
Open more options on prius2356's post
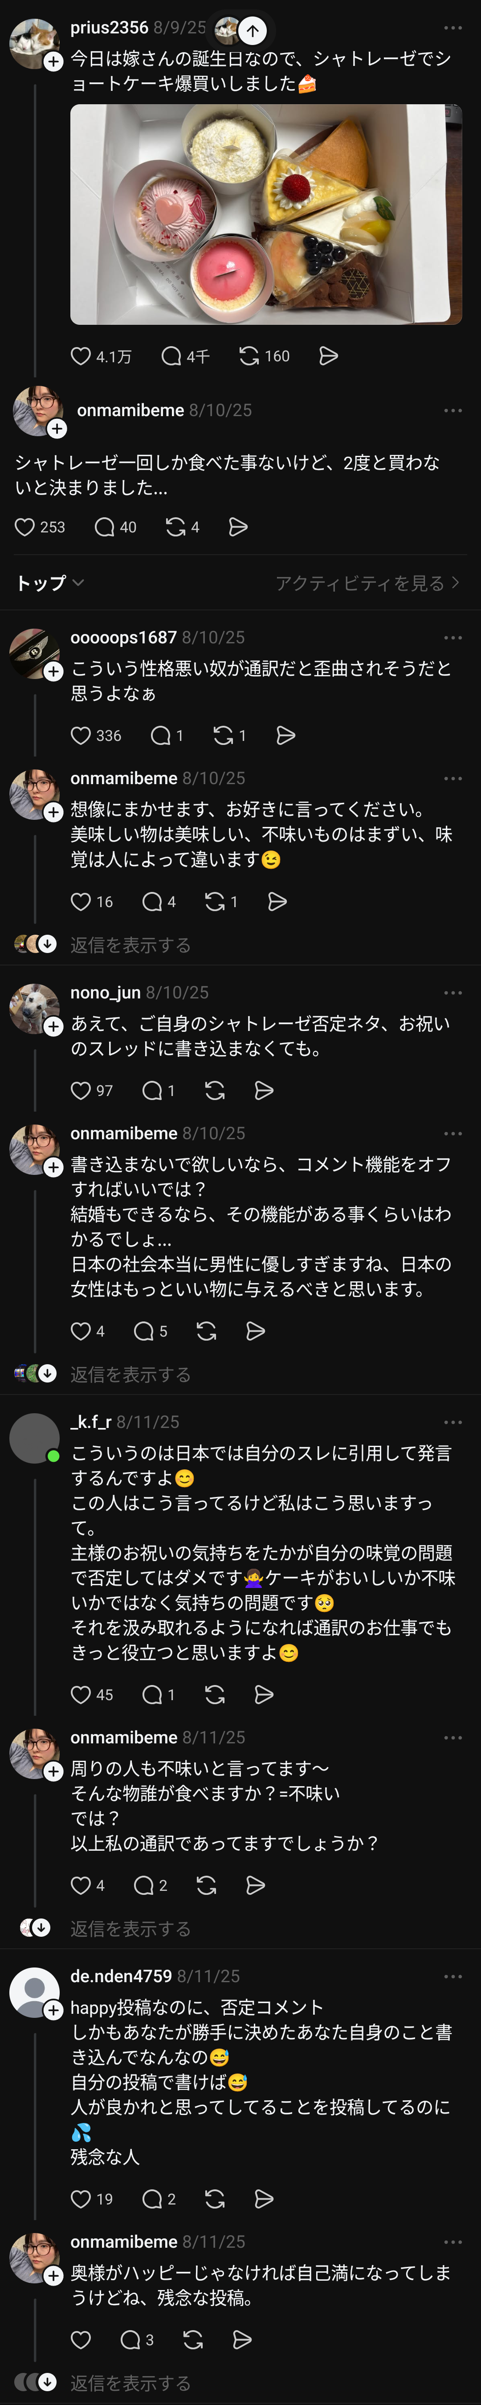453,28
